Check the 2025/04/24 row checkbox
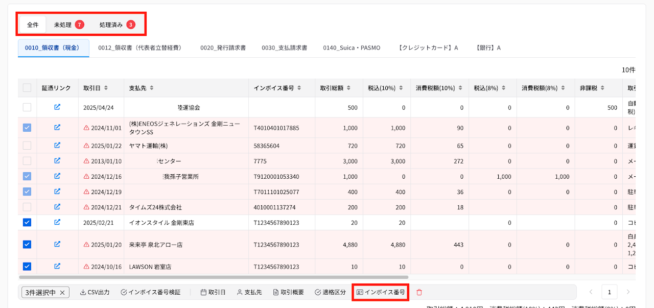Viewport: 654px width, 308px height. pyautogui.click(x=27, y=107)
